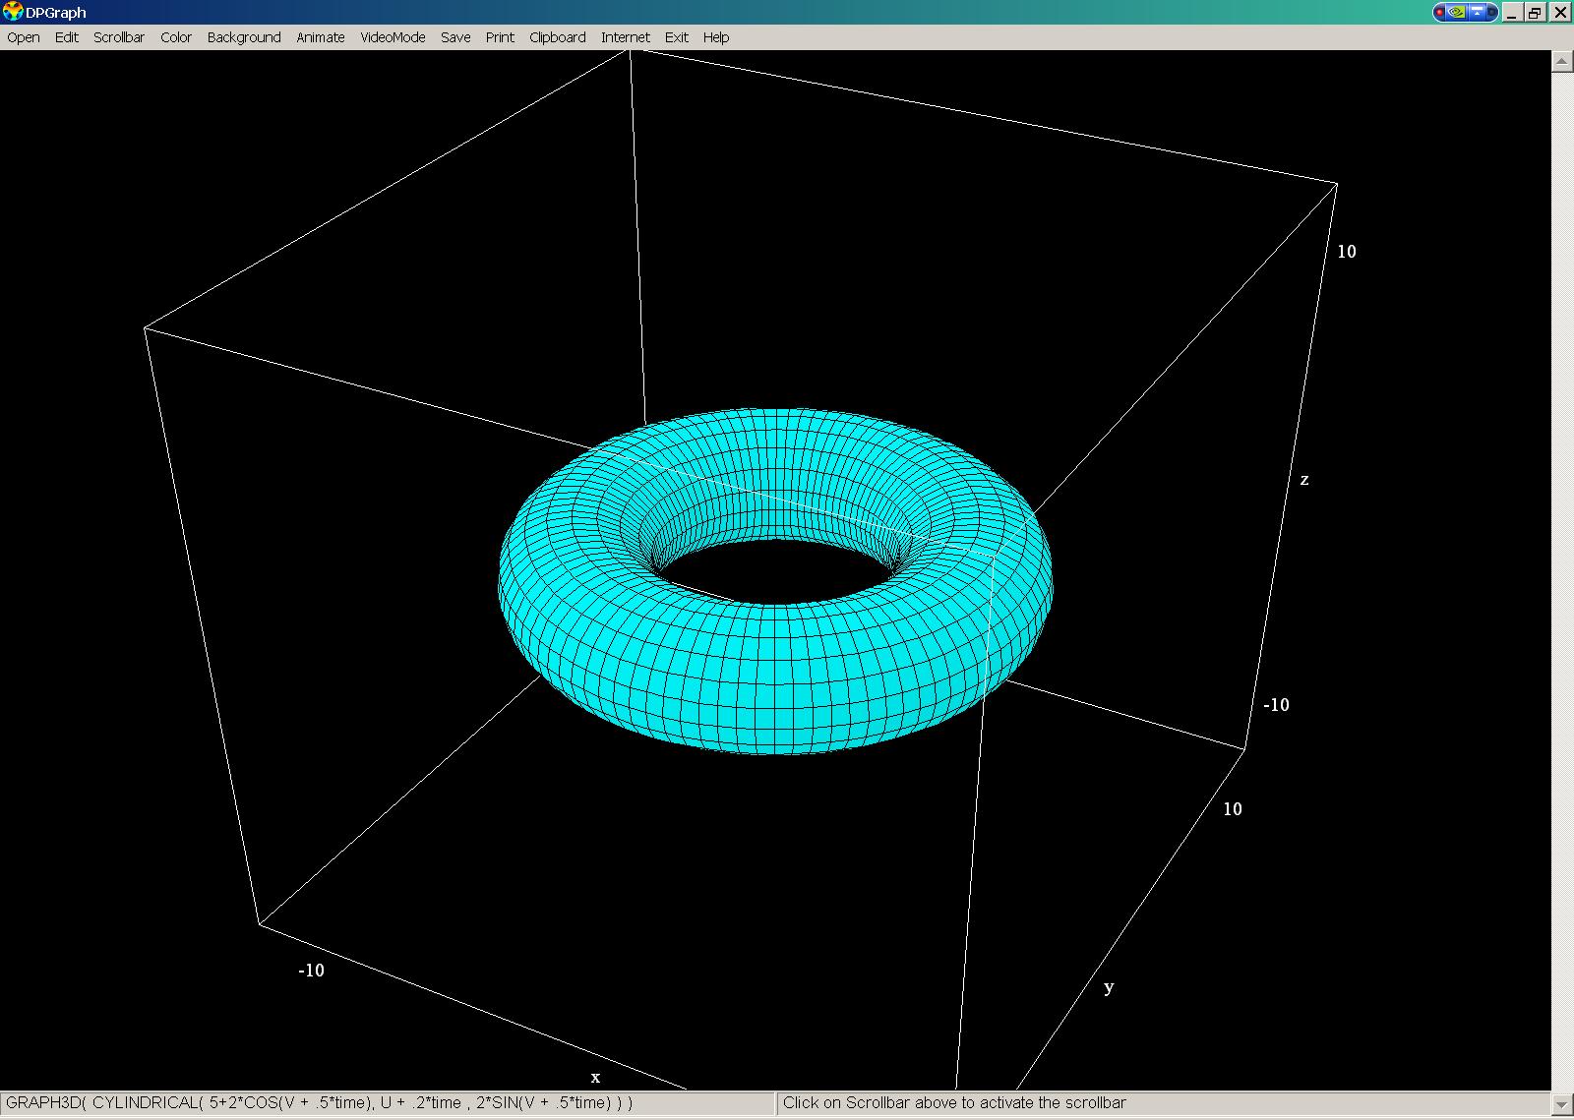Image resolution: width=1574 pixels, height=1120 pixels.
Task: Click the dark circle at NVIDIA widget's right end
Action: (x=1492, y=13)
